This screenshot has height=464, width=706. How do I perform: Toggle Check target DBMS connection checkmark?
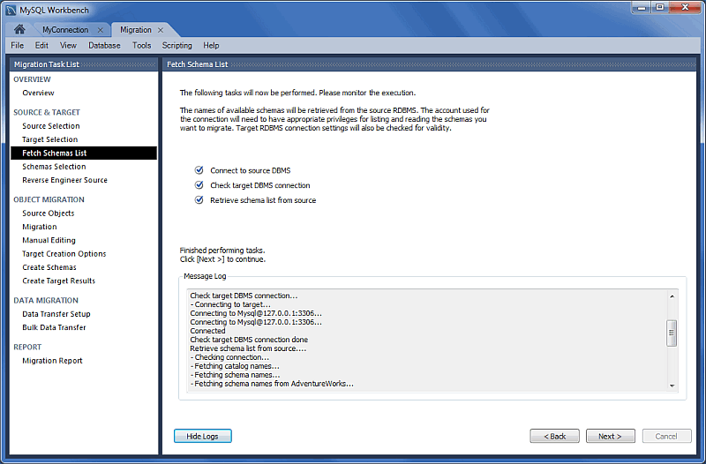point(199,185)
